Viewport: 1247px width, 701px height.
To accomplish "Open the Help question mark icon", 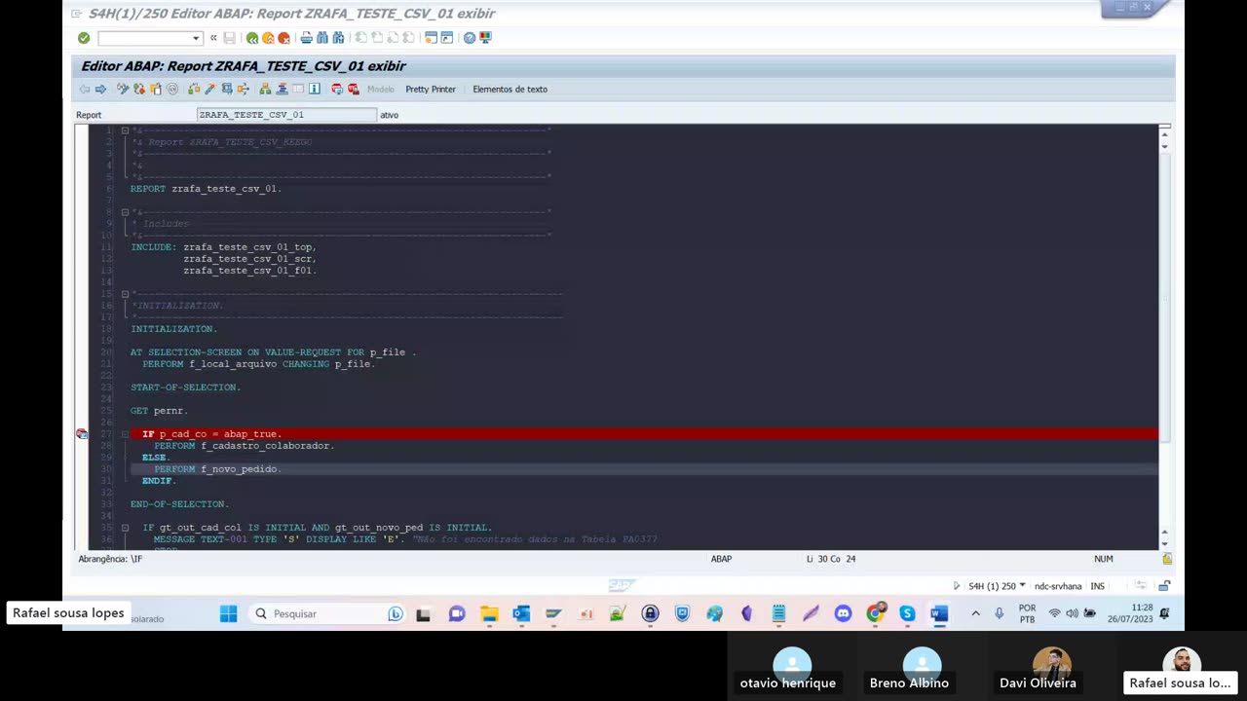I will (470, 38).
